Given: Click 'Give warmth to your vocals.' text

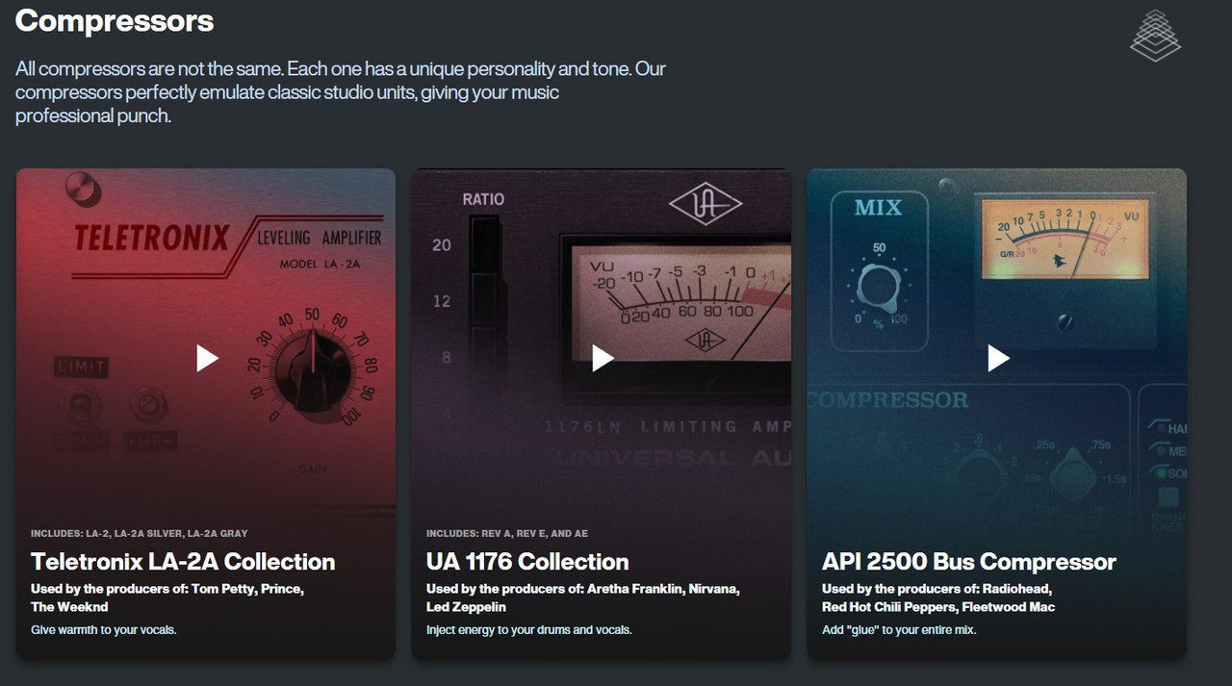Looking at the screenshot, I should pyautogui.click(x=104, y=629).
